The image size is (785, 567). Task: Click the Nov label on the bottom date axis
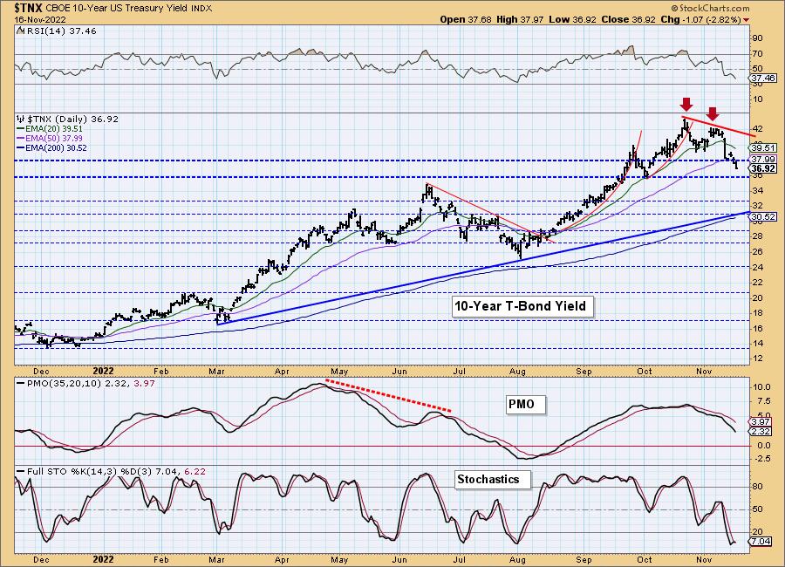point(705,559)
